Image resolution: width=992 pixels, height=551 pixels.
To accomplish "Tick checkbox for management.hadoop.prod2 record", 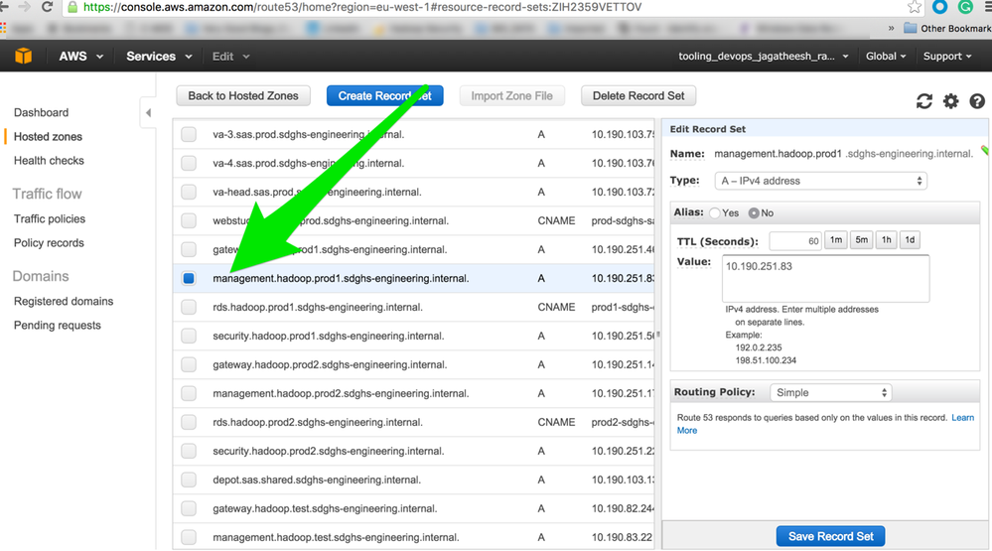I will pyautogui.click(x=189, y=393).
